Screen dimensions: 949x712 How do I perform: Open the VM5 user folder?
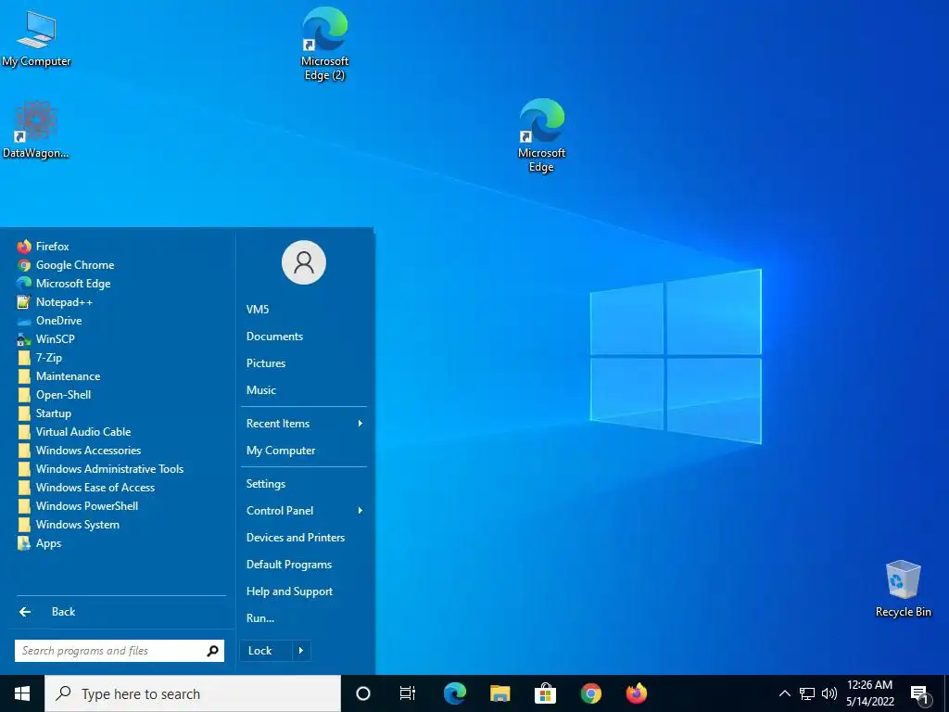coord(258,310)
